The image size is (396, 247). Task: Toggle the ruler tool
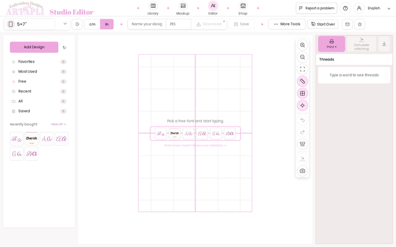pyautogui.click(x=302, y=82)
